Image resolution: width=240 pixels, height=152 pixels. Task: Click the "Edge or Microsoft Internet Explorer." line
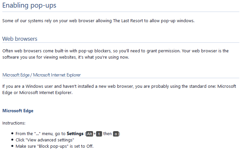point(37,93)
